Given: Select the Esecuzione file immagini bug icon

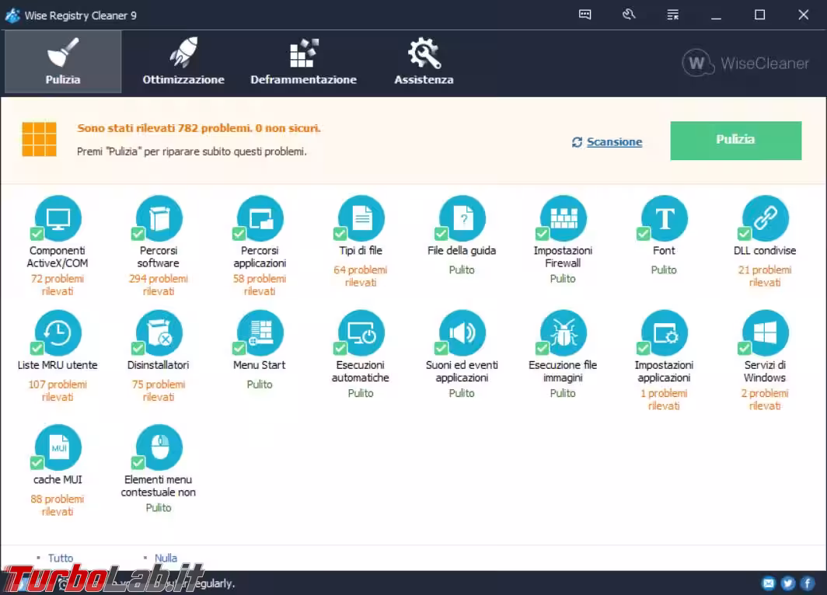Looking at the screenshot, I should [x=564, y=333].
